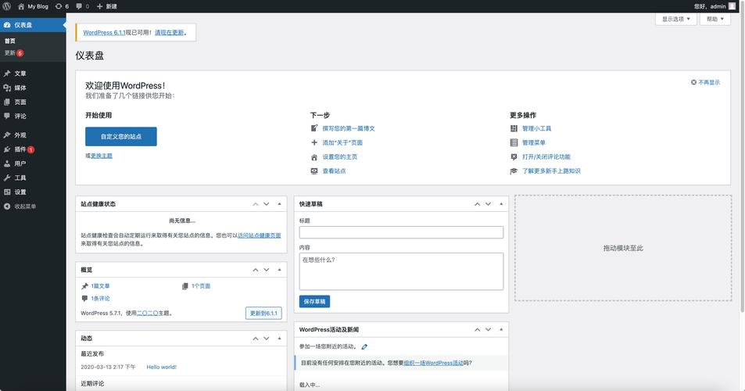Click the wrench icon beside 工具
This screenshot has width=745, height=391.
(7, 178)
